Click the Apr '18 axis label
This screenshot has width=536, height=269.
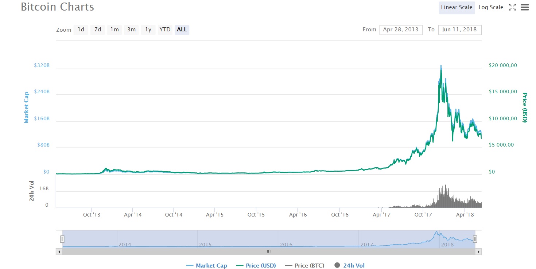pyautogui.click(x=465, y=215)
